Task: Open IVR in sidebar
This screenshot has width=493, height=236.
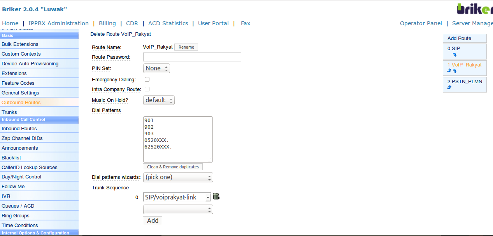Action: click(39, 196)
